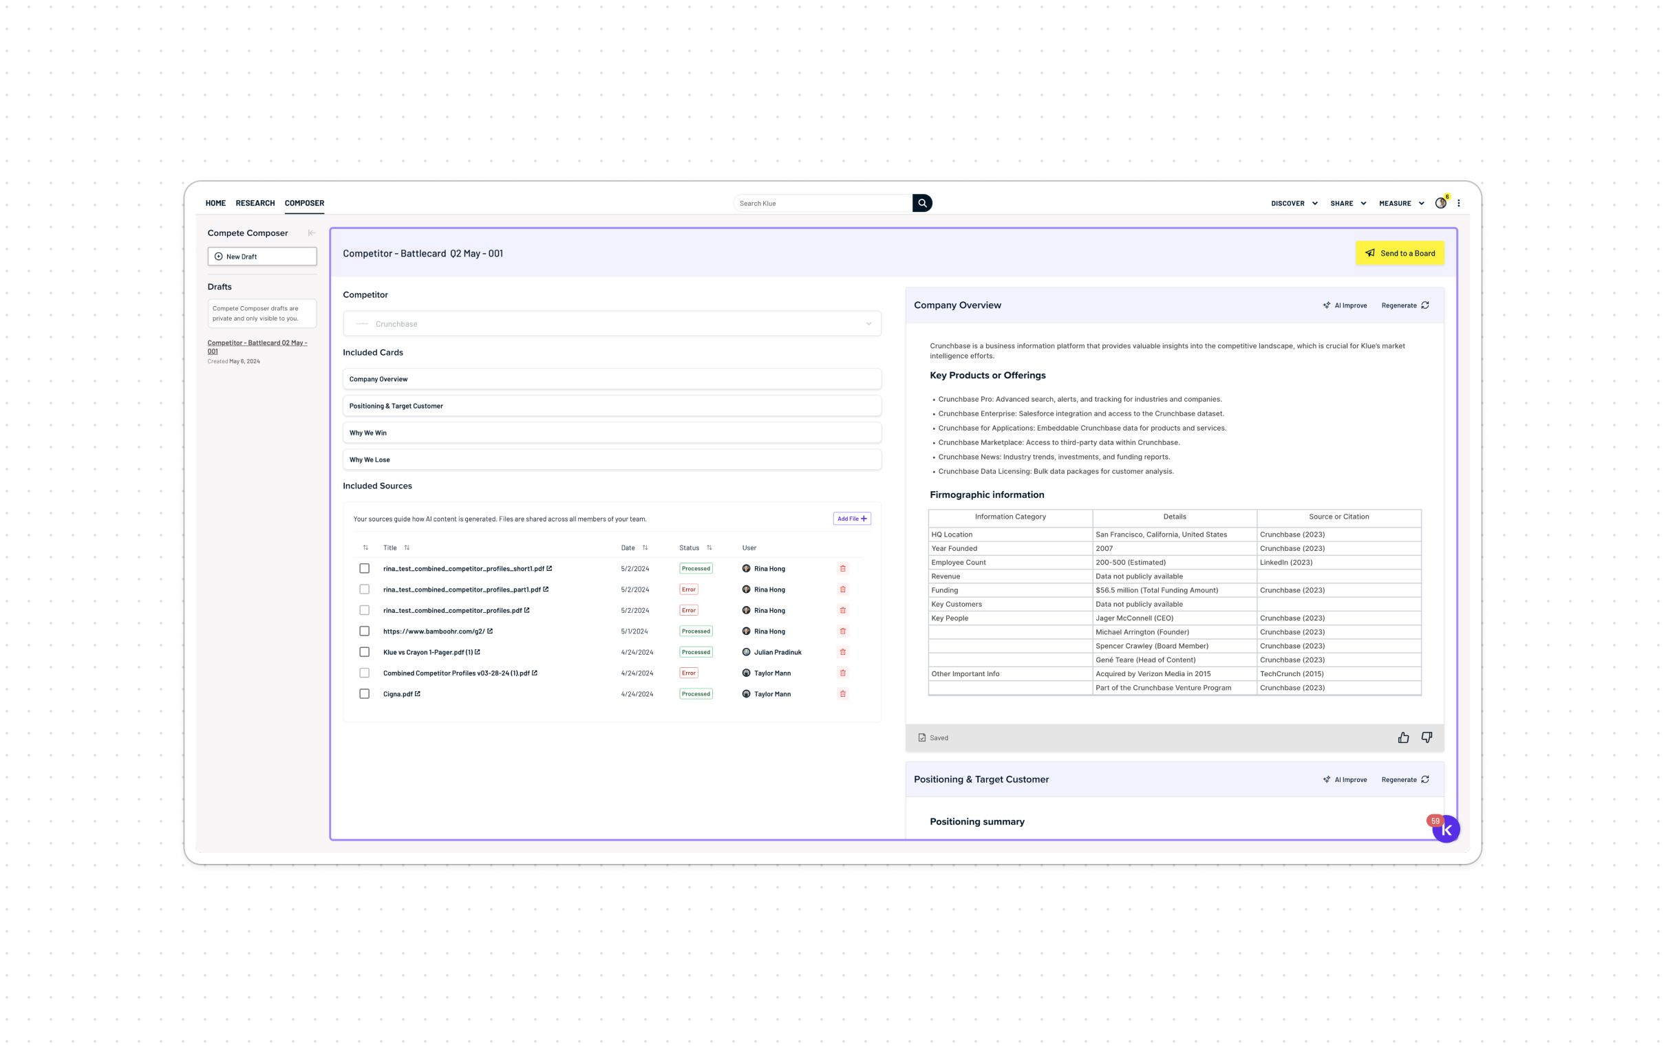Select Positioning & Target Customer included card
Screen dimensions: 1666x1051
click(612, 406)
